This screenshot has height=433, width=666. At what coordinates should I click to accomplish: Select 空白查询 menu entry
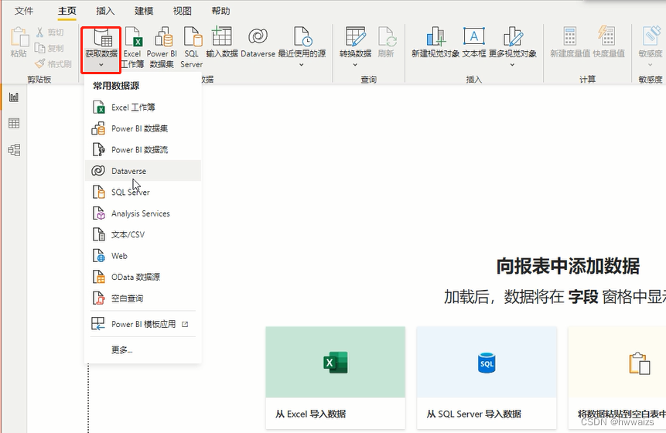(143, 298)
